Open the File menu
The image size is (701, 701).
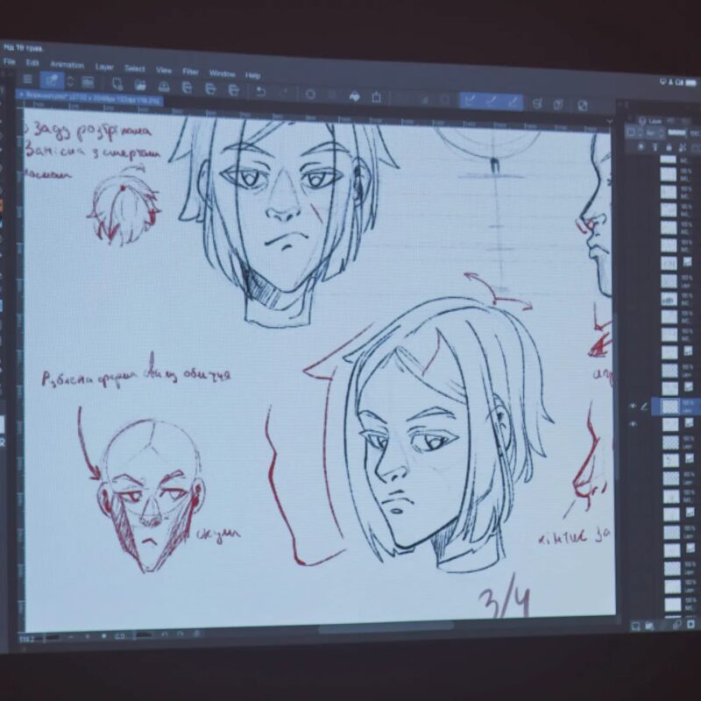(x=10, y=62)
